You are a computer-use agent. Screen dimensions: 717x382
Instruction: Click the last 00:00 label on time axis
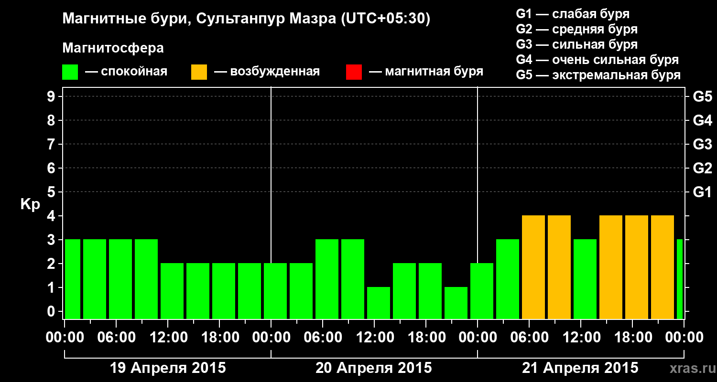click(684, 337)
